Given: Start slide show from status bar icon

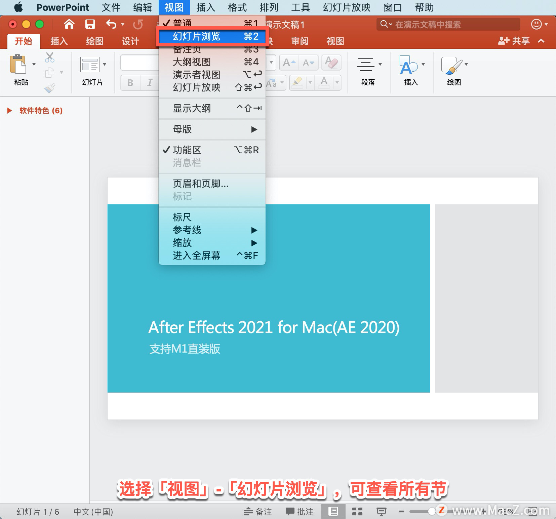Looking at the screenshot, I should (x=381, y=512).
